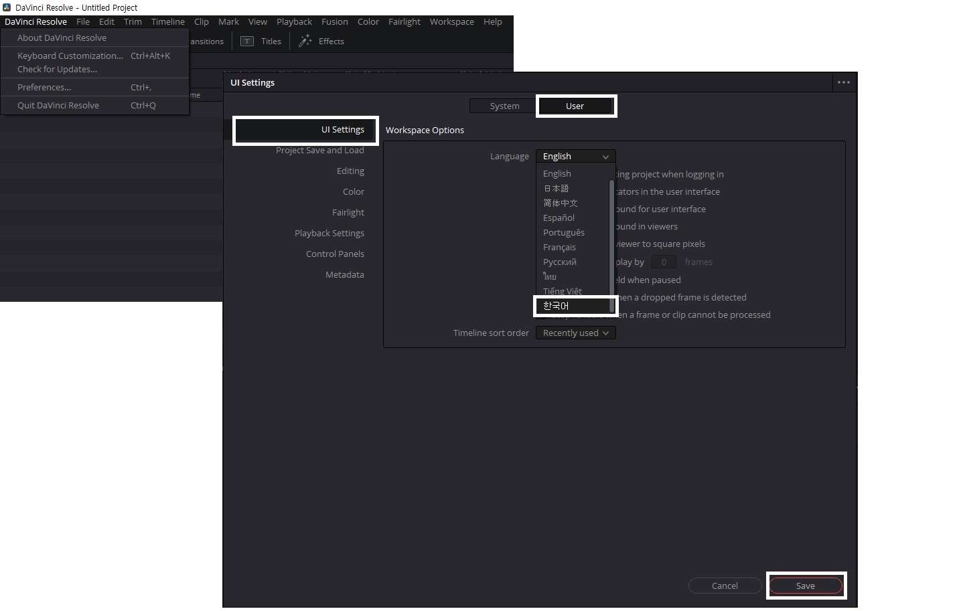Click the Titles toolbar icon
This screenshot has height=611, width=957.
coord(247,41)
